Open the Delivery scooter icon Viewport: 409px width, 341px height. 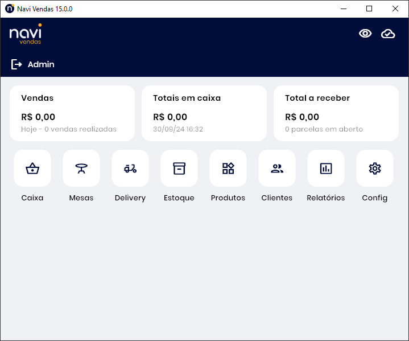(130, 169)
